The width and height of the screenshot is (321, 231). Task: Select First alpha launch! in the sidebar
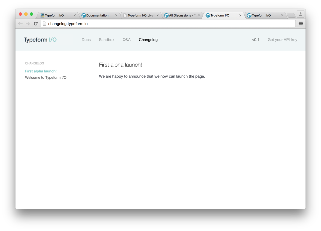[x=41, y=71]
